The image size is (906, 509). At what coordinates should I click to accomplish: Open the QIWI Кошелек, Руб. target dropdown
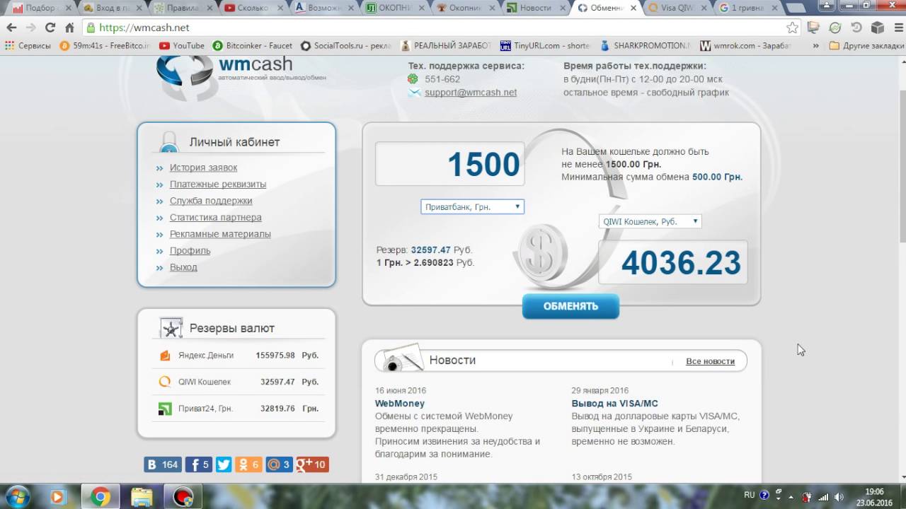click(x=650, y=221)
